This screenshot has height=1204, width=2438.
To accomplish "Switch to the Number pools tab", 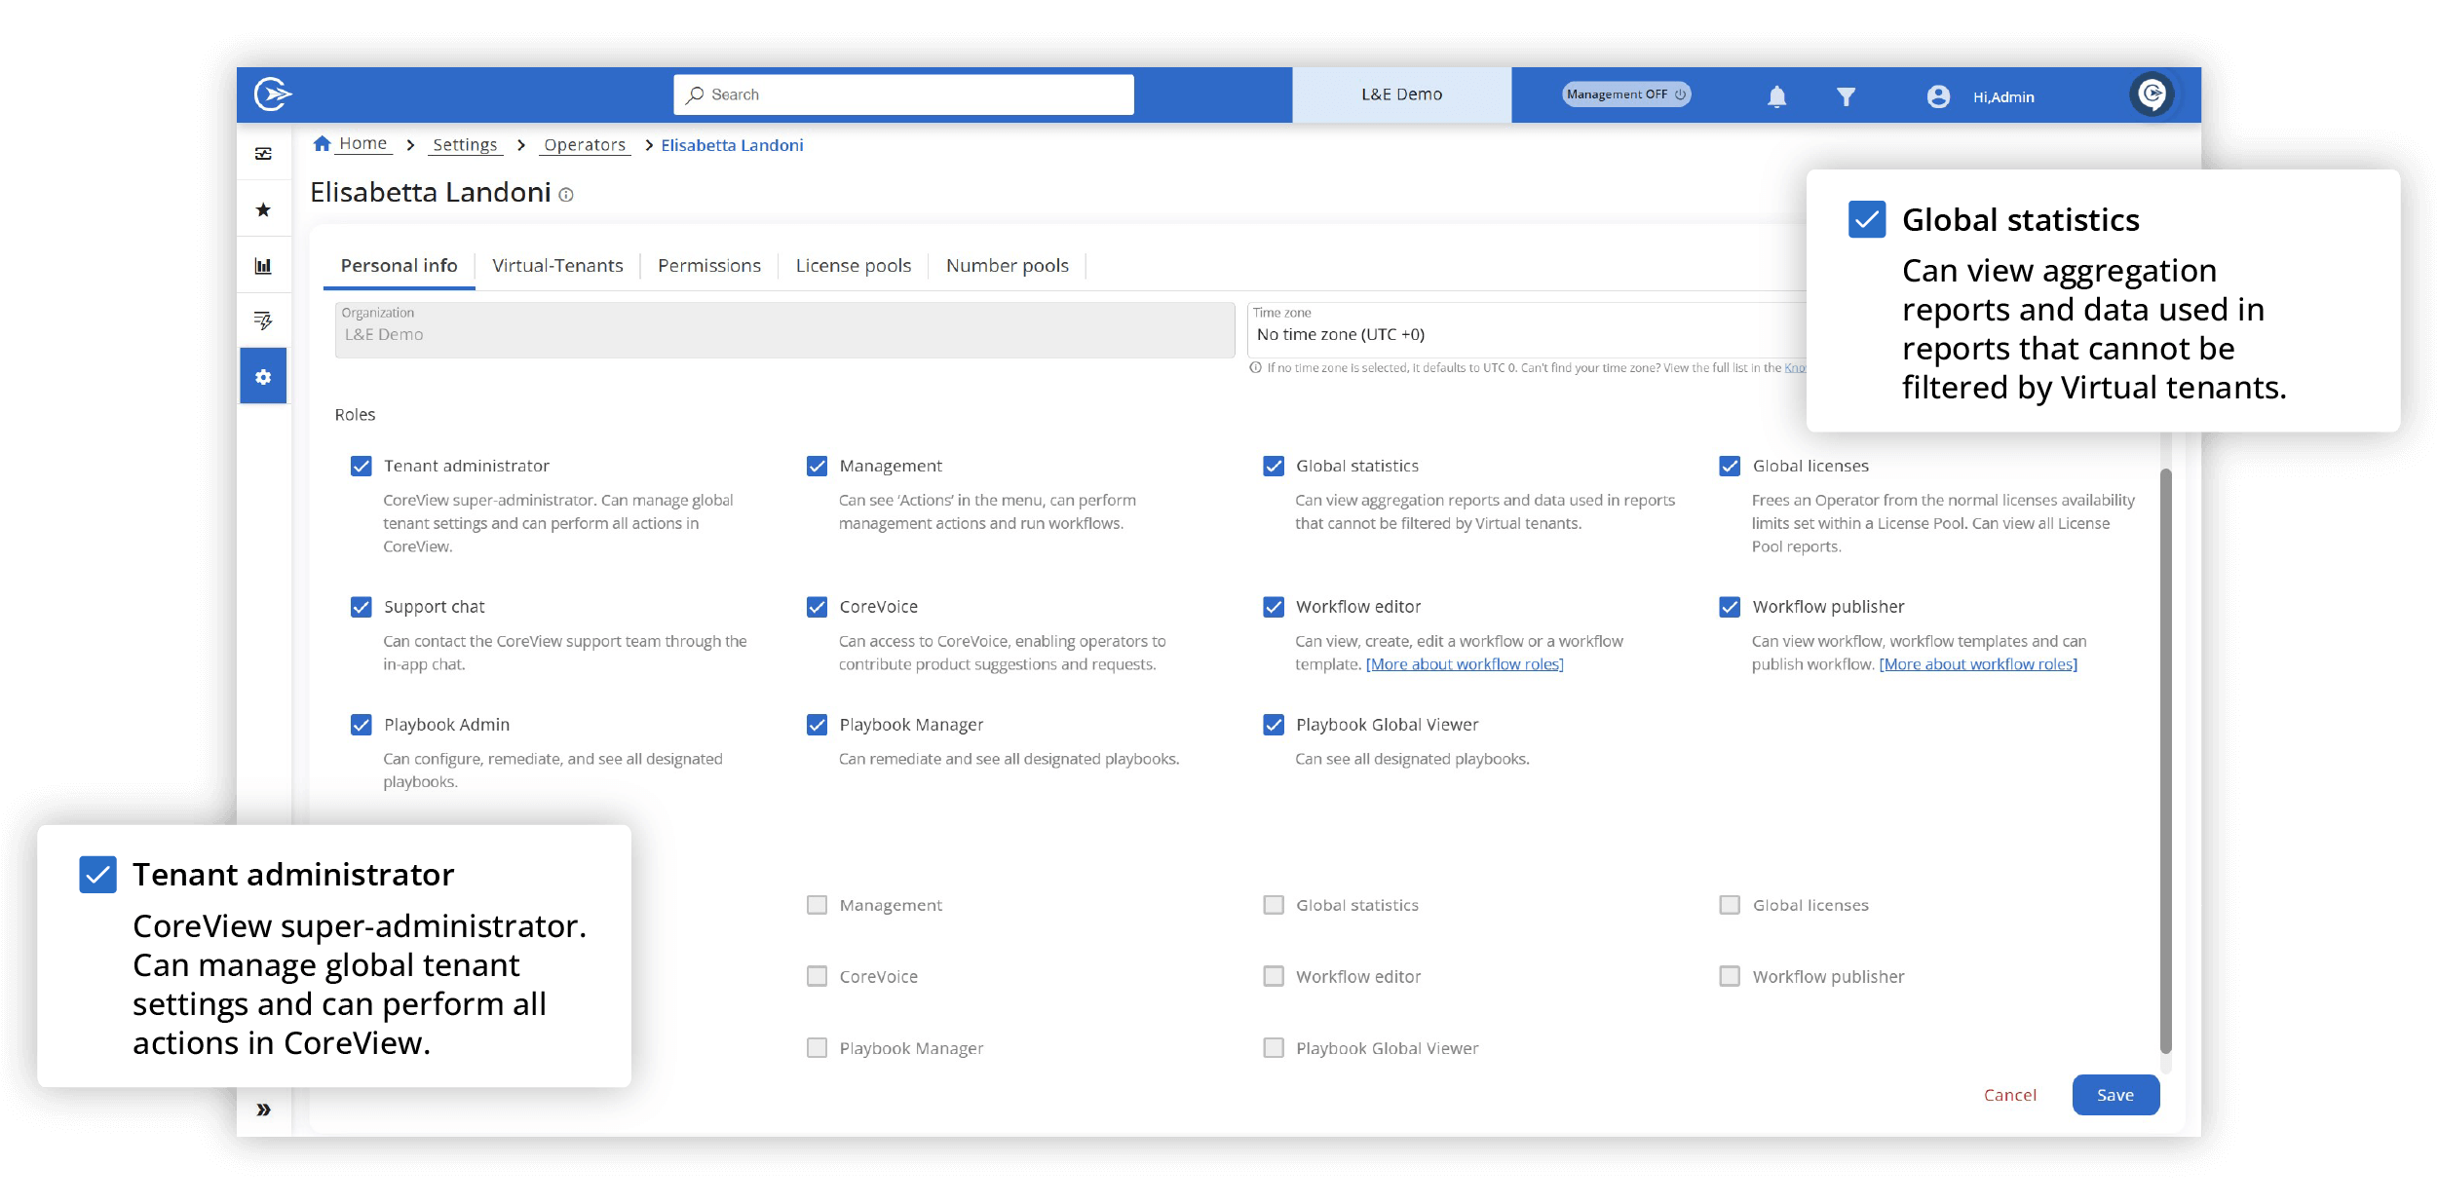I will point(1008,266).
